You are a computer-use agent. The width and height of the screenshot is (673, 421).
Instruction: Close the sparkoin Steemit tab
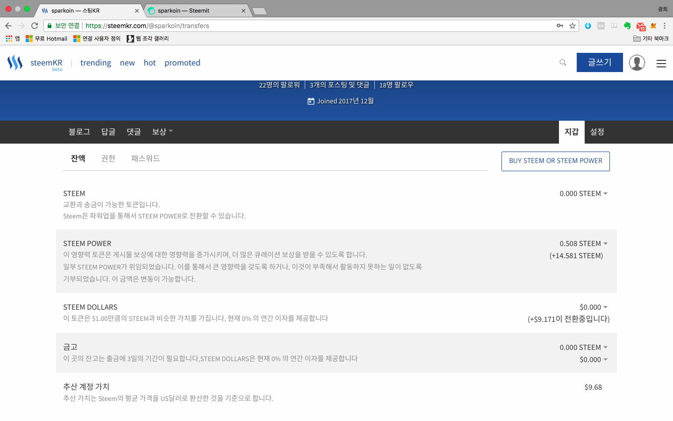pyautogui.click(x=243, y=10)
